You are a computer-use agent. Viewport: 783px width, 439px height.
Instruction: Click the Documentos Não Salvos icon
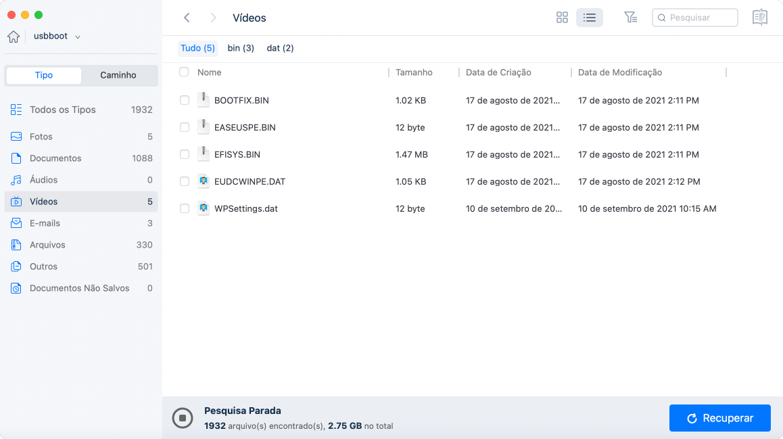pyautogui.click(x=16, y=288)
